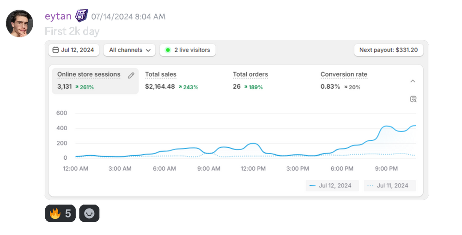Switch to the Total sales metric
Viewport: 462px width, 235px height.
(161, 74)
